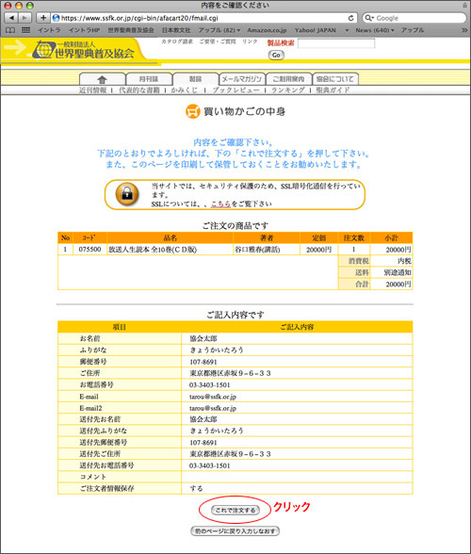
Task: Switch to the 月刊誌 tab
Action: coord(149,79)
